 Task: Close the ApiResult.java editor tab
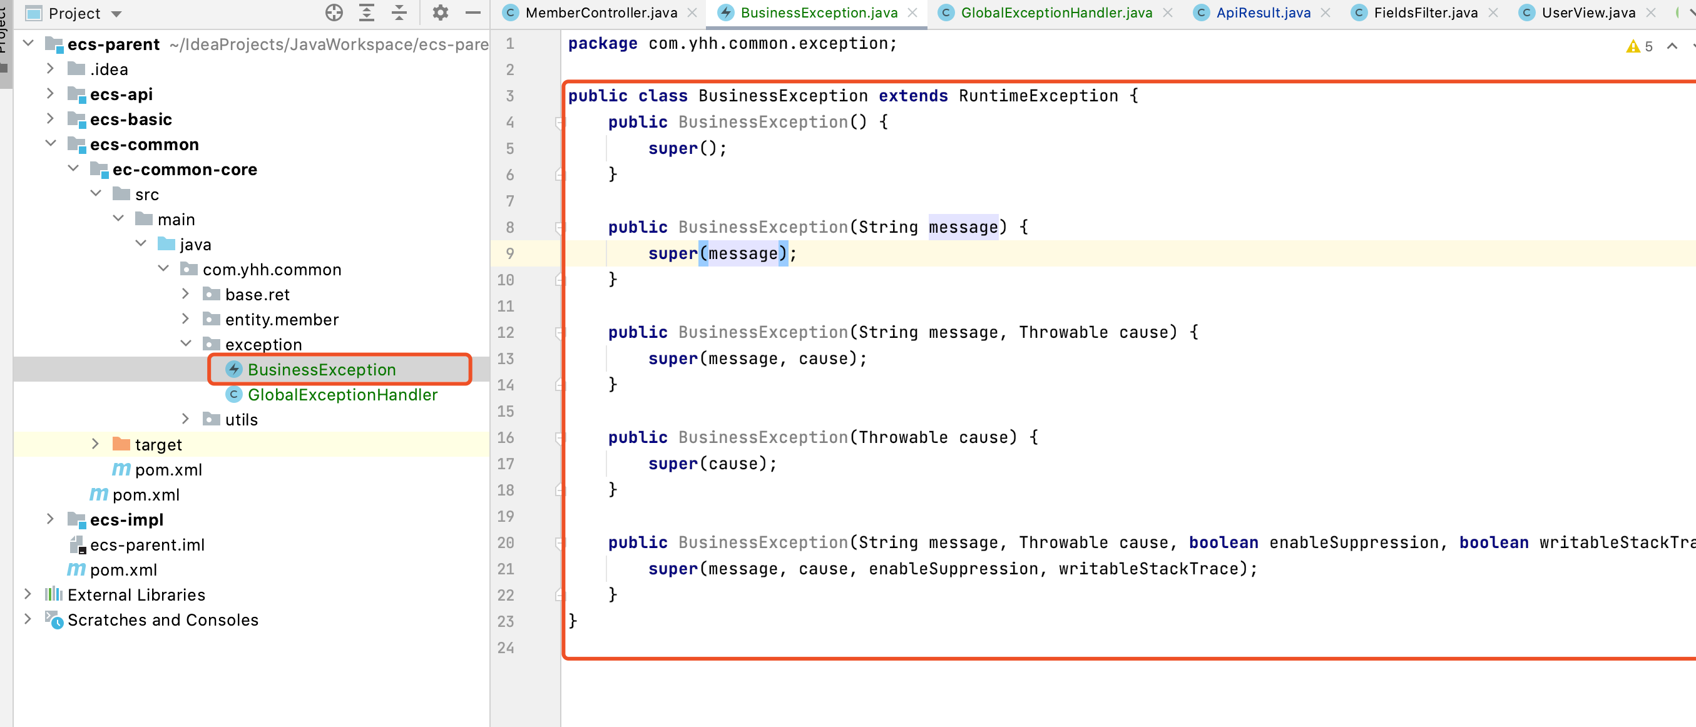coord(1326,13)
